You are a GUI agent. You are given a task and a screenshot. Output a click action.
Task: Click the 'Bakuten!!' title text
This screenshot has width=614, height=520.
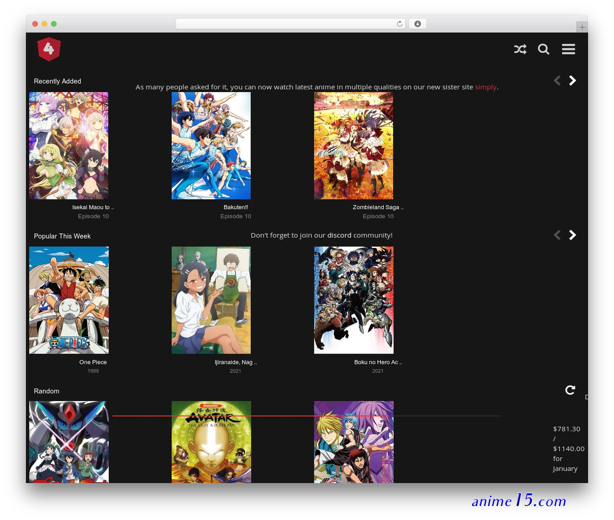tap(236, 207)
